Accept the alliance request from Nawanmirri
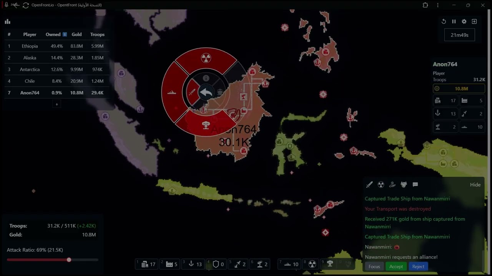Viewport: 492px width, 276px height. [396, 266]
